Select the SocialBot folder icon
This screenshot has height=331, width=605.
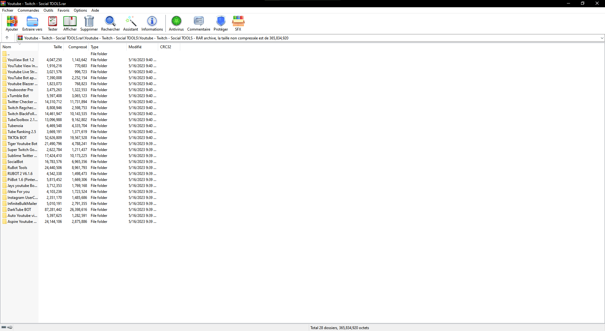click(4, 162)
